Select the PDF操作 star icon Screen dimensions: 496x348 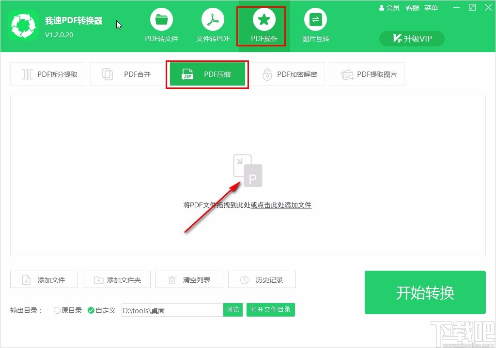[x=264, y=20]
